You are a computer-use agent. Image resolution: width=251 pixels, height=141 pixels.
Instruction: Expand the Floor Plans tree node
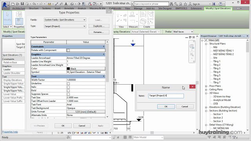click(206, 86)
